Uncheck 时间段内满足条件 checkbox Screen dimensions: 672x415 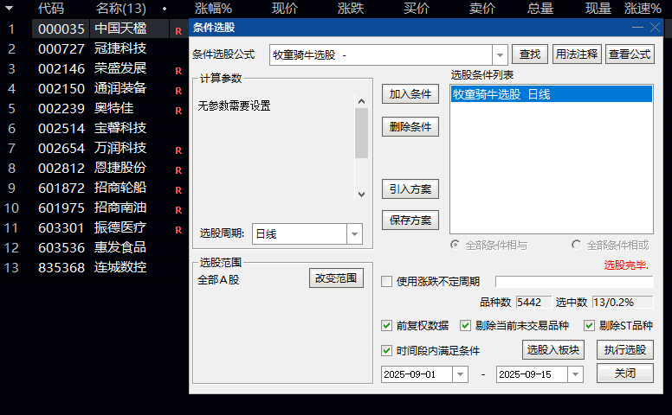click(x=386, y=351)
